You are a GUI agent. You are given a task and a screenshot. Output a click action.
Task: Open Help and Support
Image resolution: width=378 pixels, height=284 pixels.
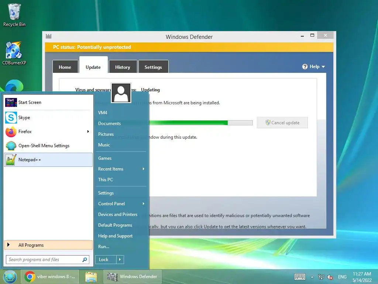click(116, 236)
